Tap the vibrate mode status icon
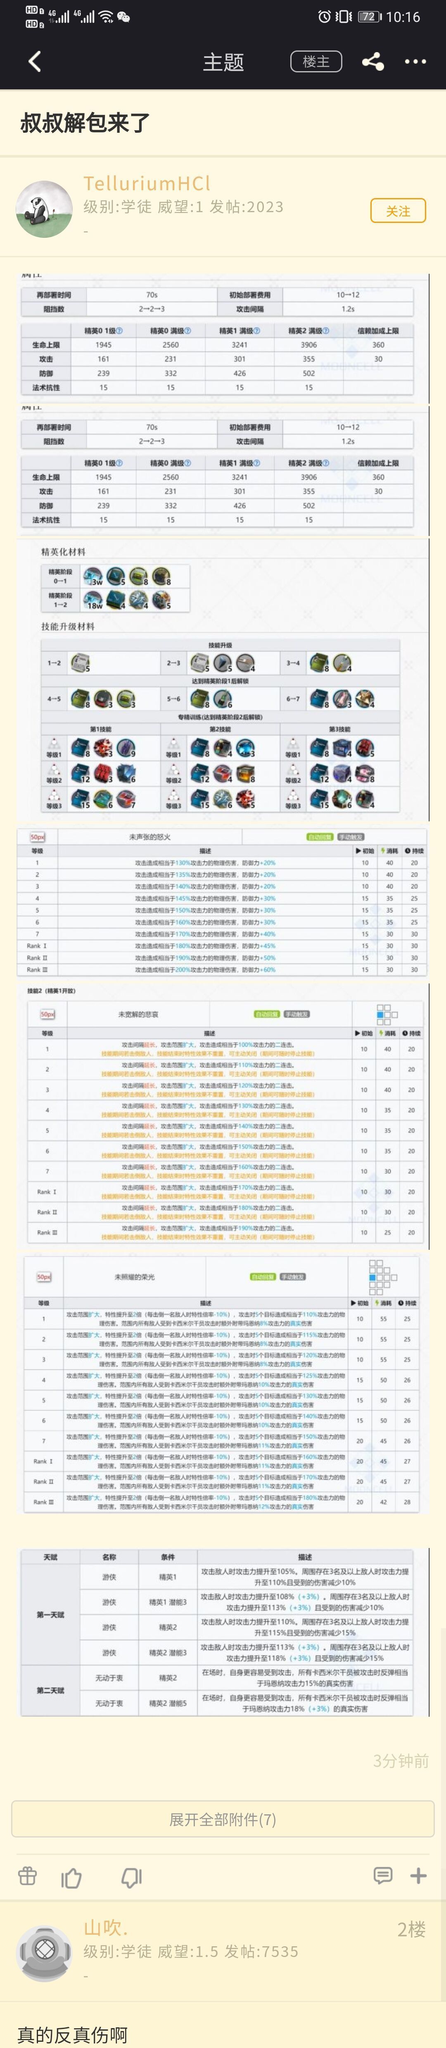Viewport: 446px width, 2048px height. point(344,17)
